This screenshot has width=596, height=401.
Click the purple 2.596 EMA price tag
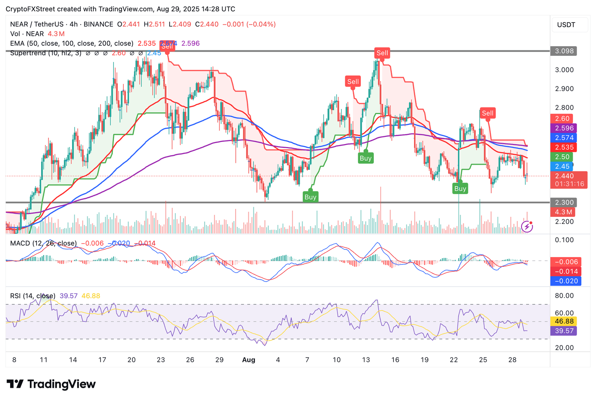pos(564,128)
